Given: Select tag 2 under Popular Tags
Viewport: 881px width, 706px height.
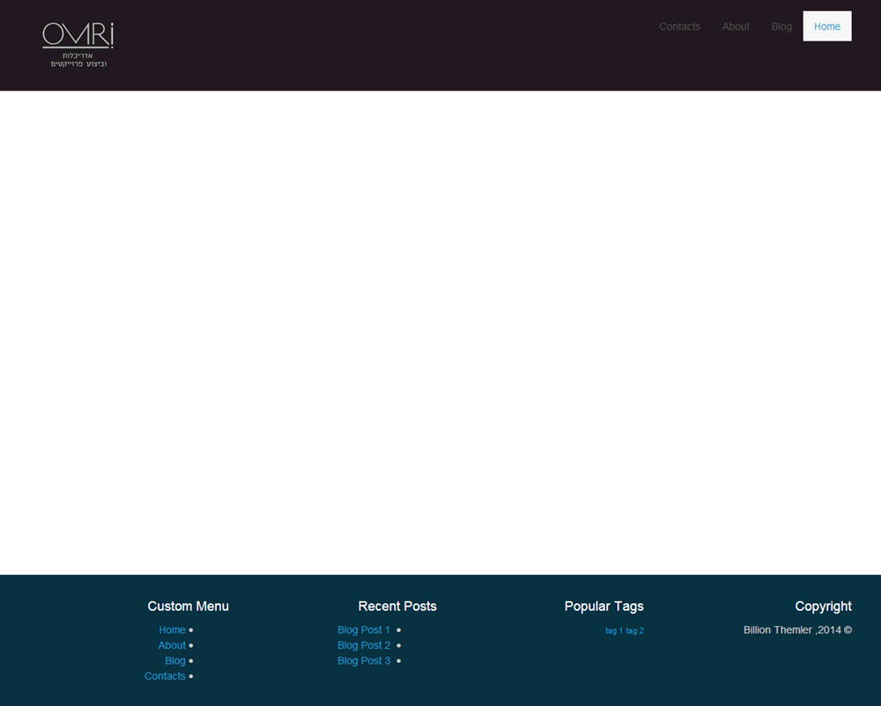Looking at the screenshot, I should click(635, 631).
